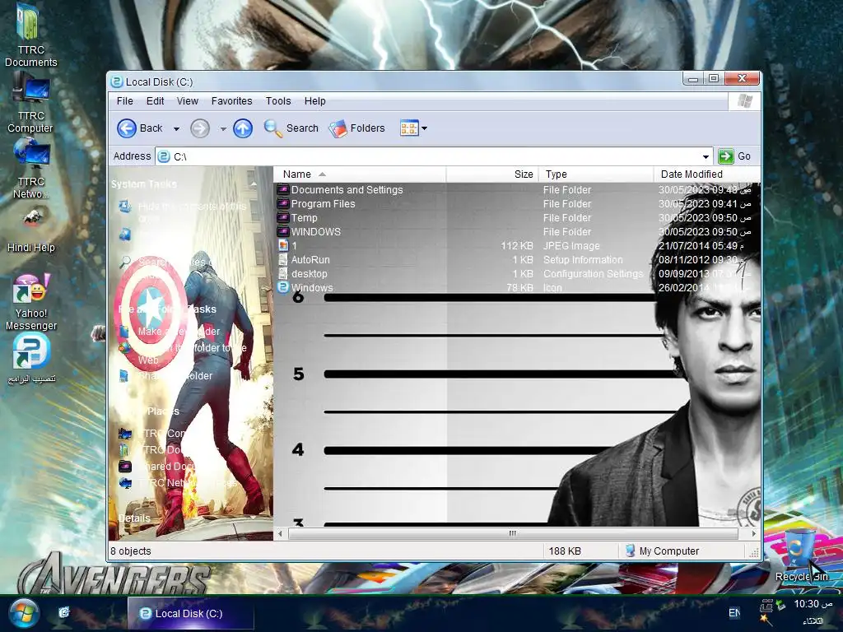The width and height of the screenshot is (843, 632).
Task: Open the Tools menu
Action: pyautogui.click(x=278, y=101)
